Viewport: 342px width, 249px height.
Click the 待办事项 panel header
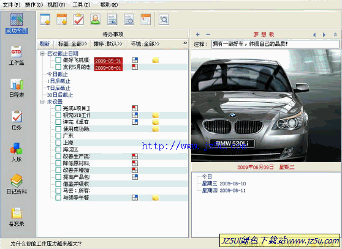point(113,34)
